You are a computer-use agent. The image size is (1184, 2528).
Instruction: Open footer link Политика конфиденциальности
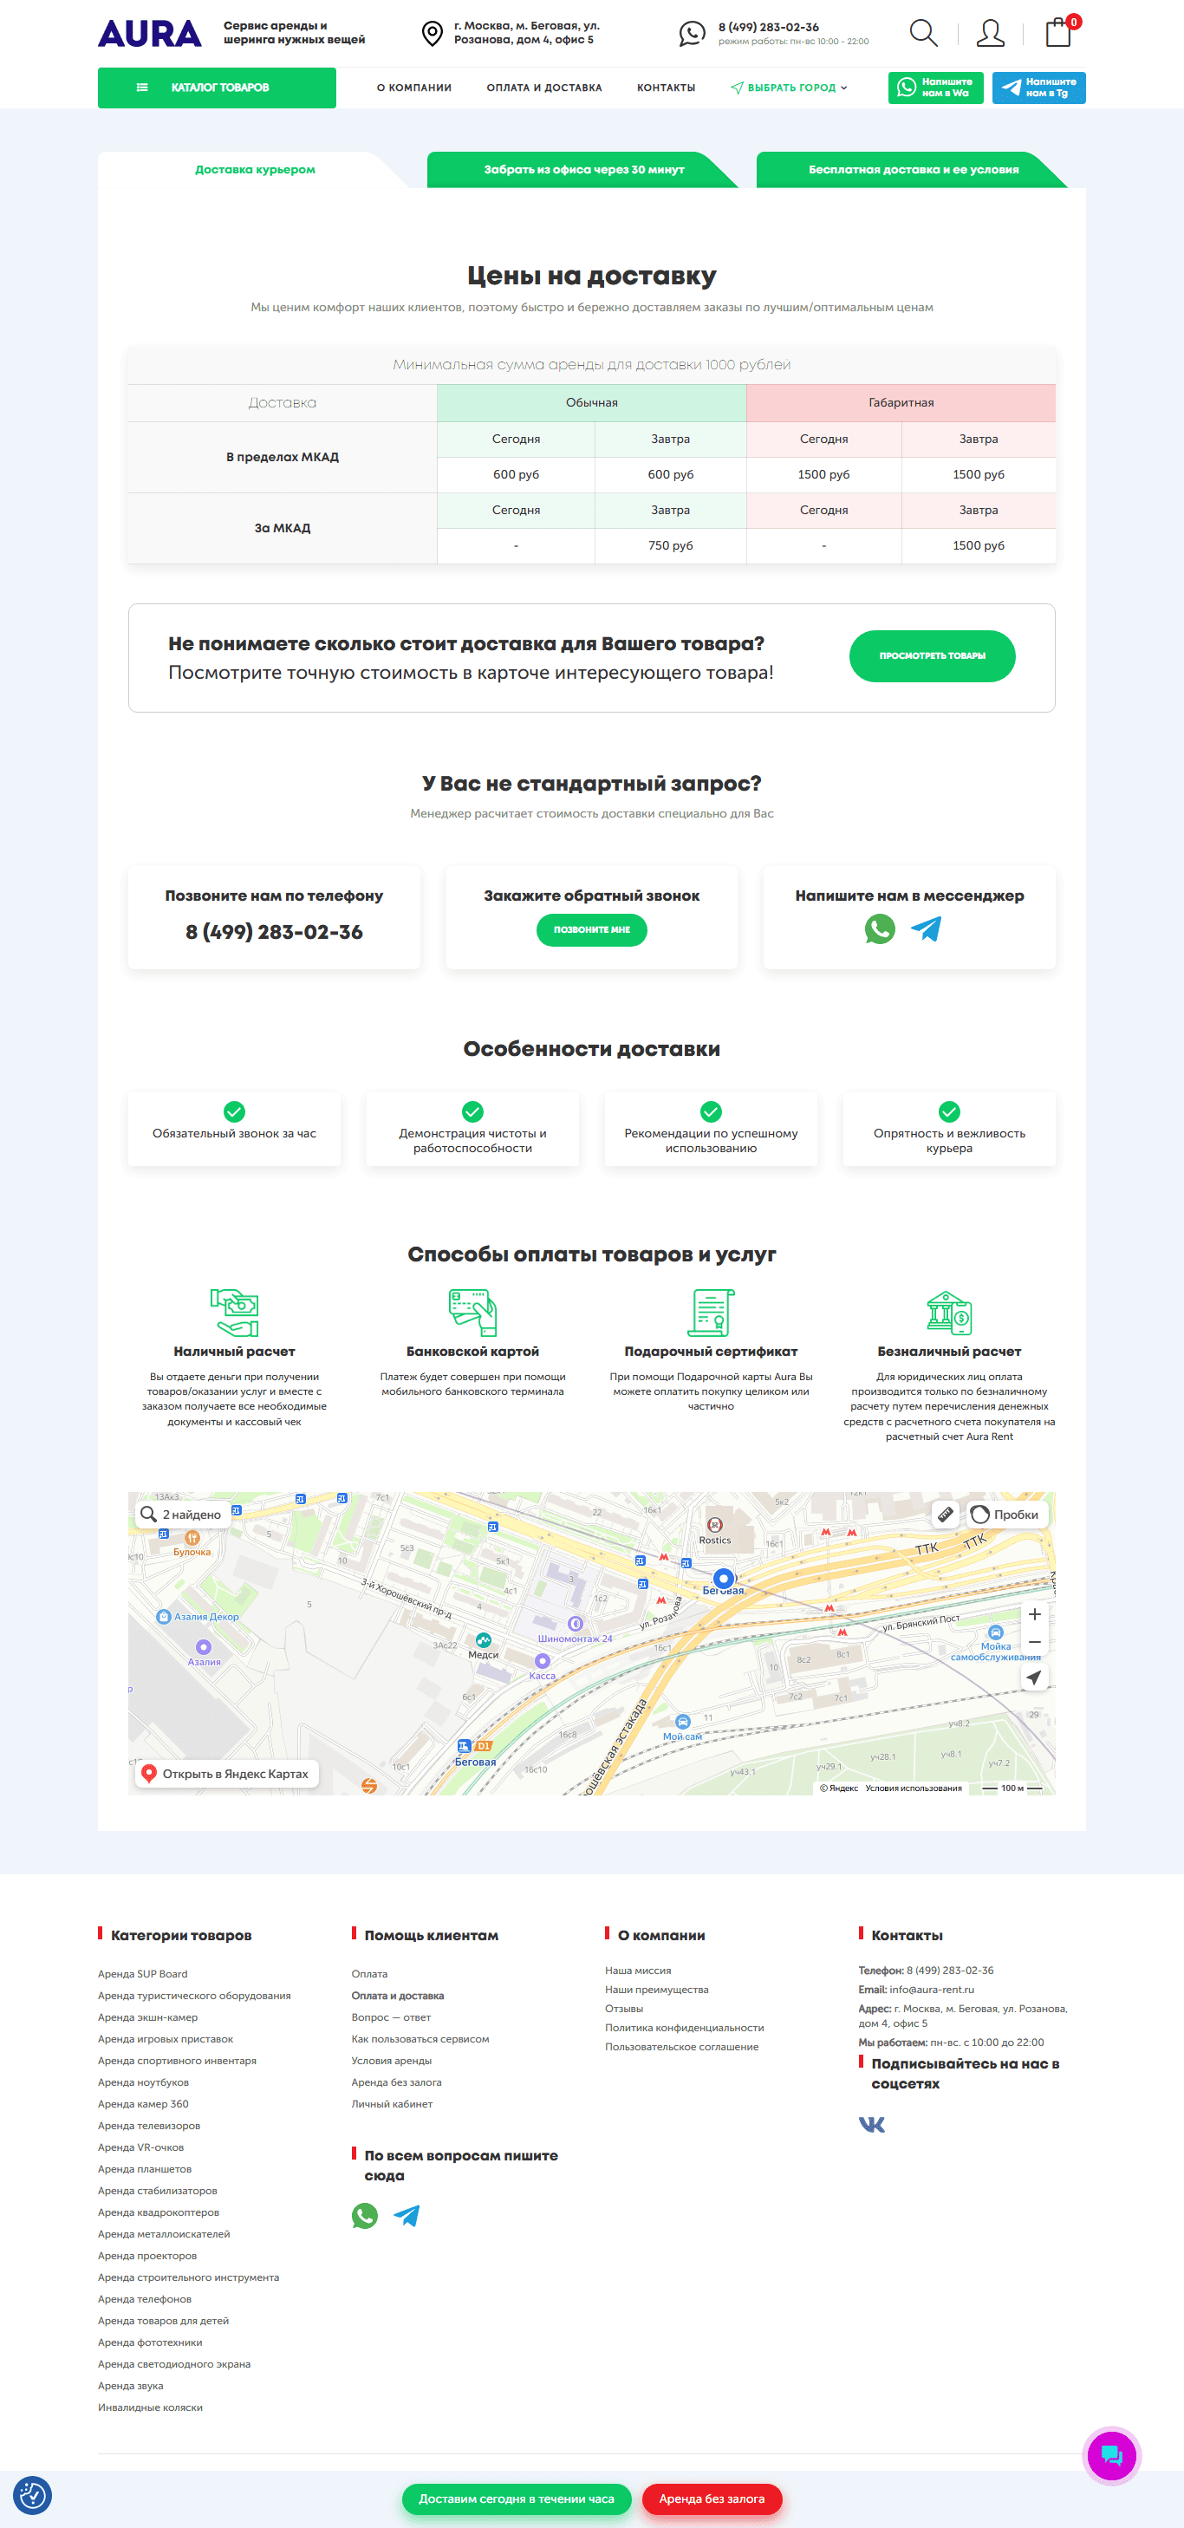pos(685,2028)
